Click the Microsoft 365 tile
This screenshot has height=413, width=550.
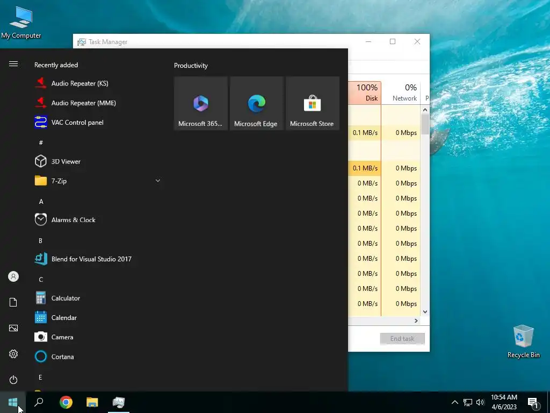[x=201, y=103]
